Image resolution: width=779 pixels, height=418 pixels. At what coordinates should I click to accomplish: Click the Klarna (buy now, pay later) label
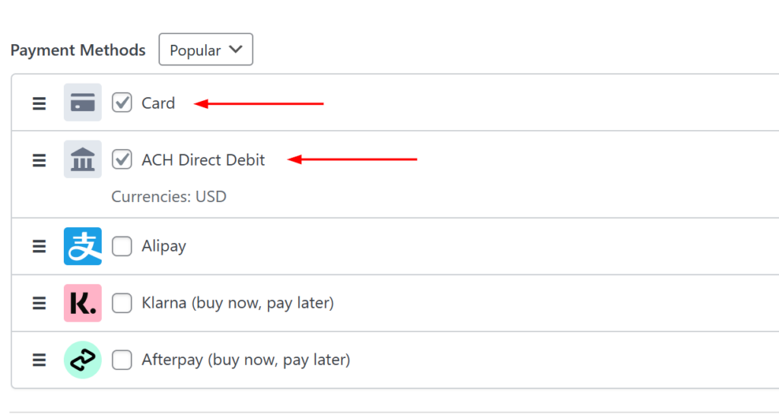(x=237, y=303)
